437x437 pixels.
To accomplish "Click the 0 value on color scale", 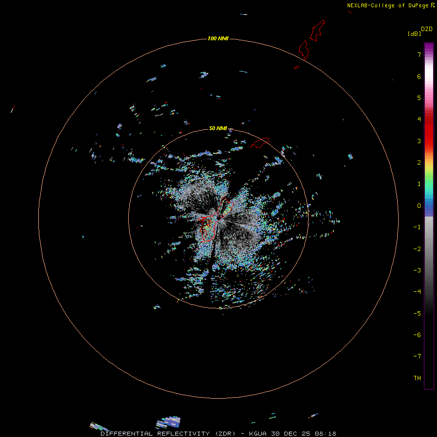I will tap(419, 206).
